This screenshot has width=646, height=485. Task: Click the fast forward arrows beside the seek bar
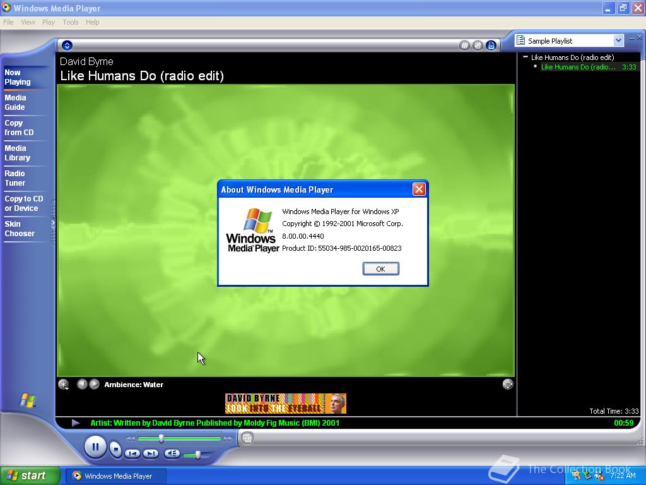tap(228, 439)
